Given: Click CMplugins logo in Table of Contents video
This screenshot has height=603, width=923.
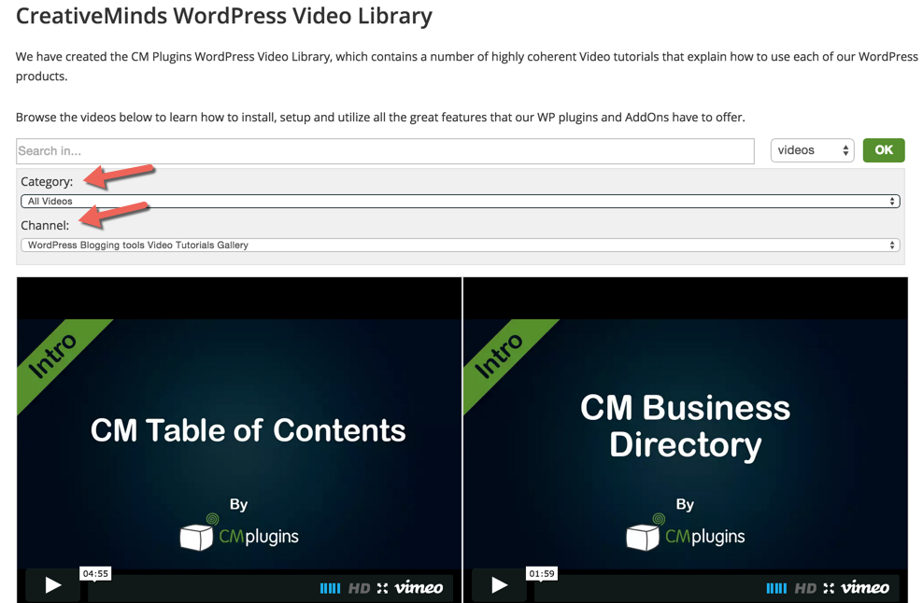Looking at the screenshot, I should (x=239, y=532).
